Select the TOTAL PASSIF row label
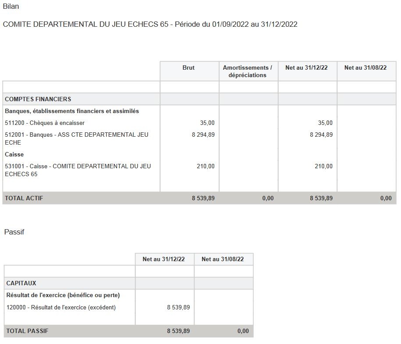Image resolution: width=401 pixels, height=344 pixels. tap(27, 331)
